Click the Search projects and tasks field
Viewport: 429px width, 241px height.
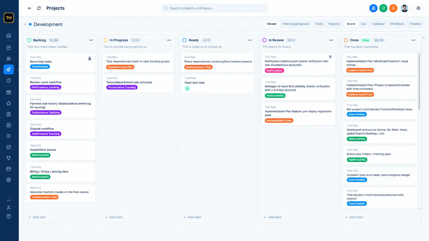coord(215,8)
